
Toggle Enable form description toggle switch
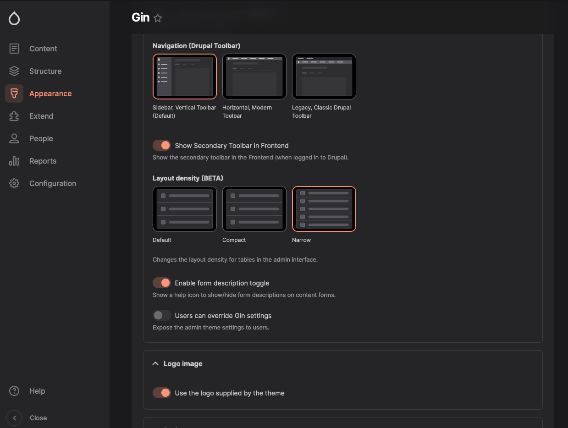[x=162, y=283]
